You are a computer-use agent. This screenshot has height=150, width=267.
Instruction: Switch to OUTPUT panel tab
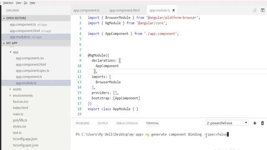103,123
